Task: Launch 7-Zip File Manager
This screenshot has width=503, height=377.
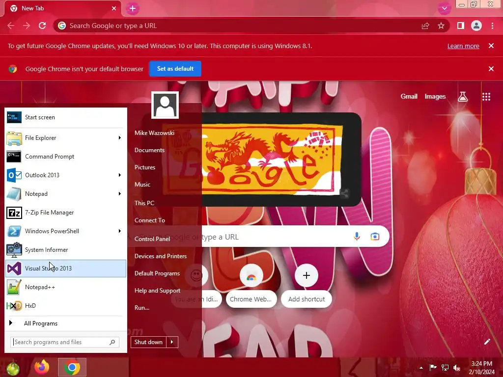Action: coord(65,213)
